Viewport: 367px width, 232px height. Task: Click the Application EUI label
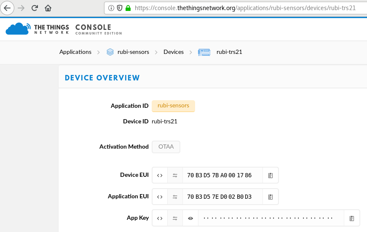click(x=128, y=197)
